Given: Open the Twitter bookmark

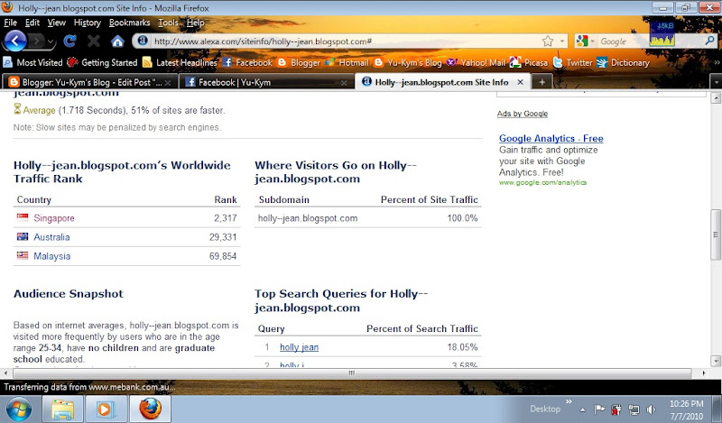Looking at the screenshot, I should [572, 62].
